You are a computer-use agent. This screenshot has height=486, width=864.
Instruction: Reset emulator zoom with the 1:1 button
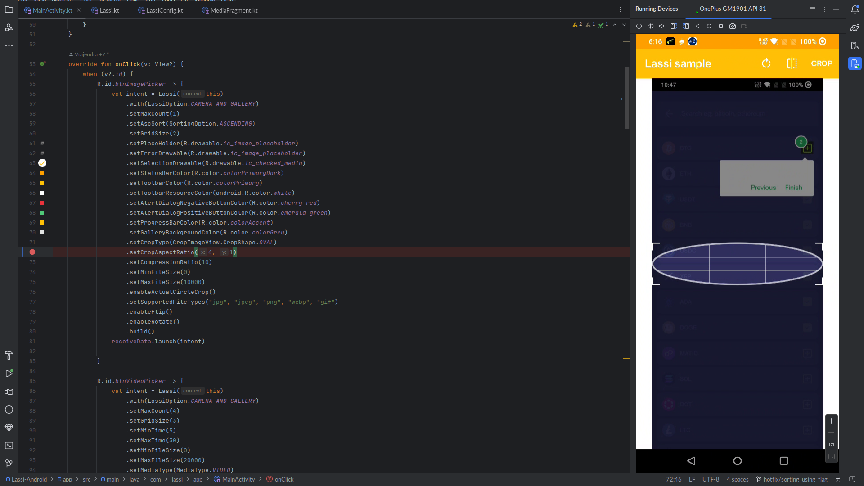pos(831,445)
